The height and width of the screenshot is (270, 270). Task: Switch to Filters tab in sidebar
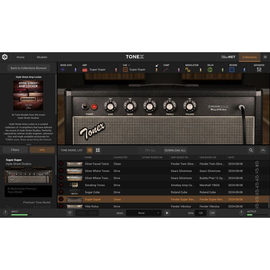click(x=15, y=150)
